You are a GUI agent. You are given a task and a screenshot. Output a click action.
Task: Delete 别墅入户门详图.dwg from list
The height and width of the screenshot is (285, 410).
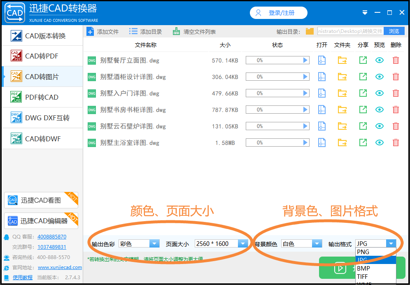tap(396, 93)
